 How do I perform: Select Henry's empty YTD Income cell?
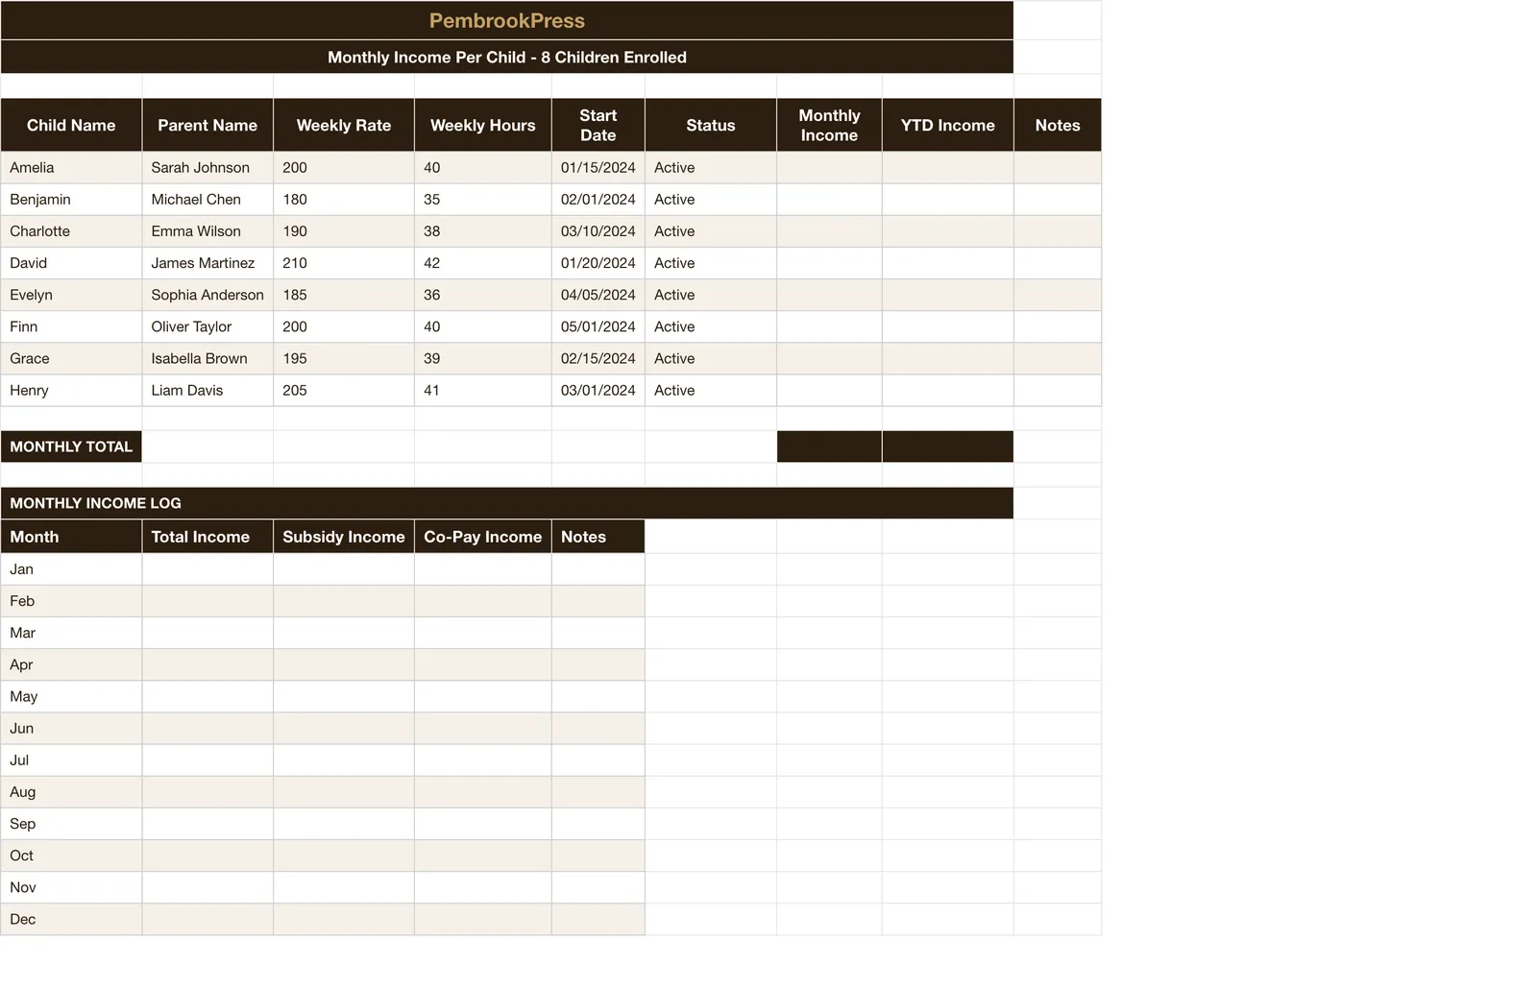point(947,390)
